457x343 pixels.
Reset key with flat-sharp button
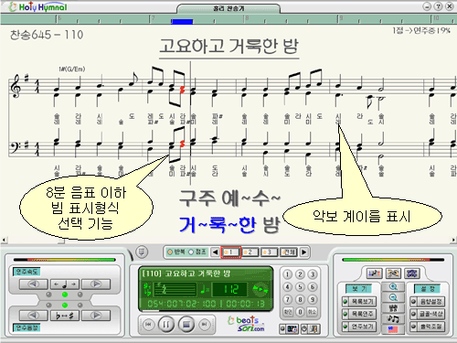point(65,316)
